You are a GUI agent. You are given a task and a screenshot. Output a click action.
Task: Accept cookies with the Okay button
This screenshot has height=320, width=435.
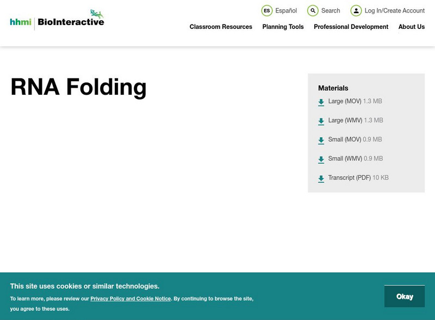pyautogui.click(x=405, y=296)
